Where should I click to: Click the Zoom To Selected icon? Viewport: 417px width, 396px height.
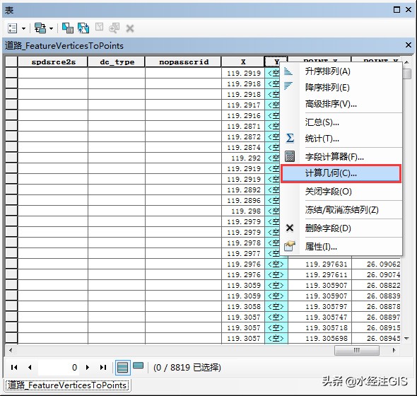114,28
